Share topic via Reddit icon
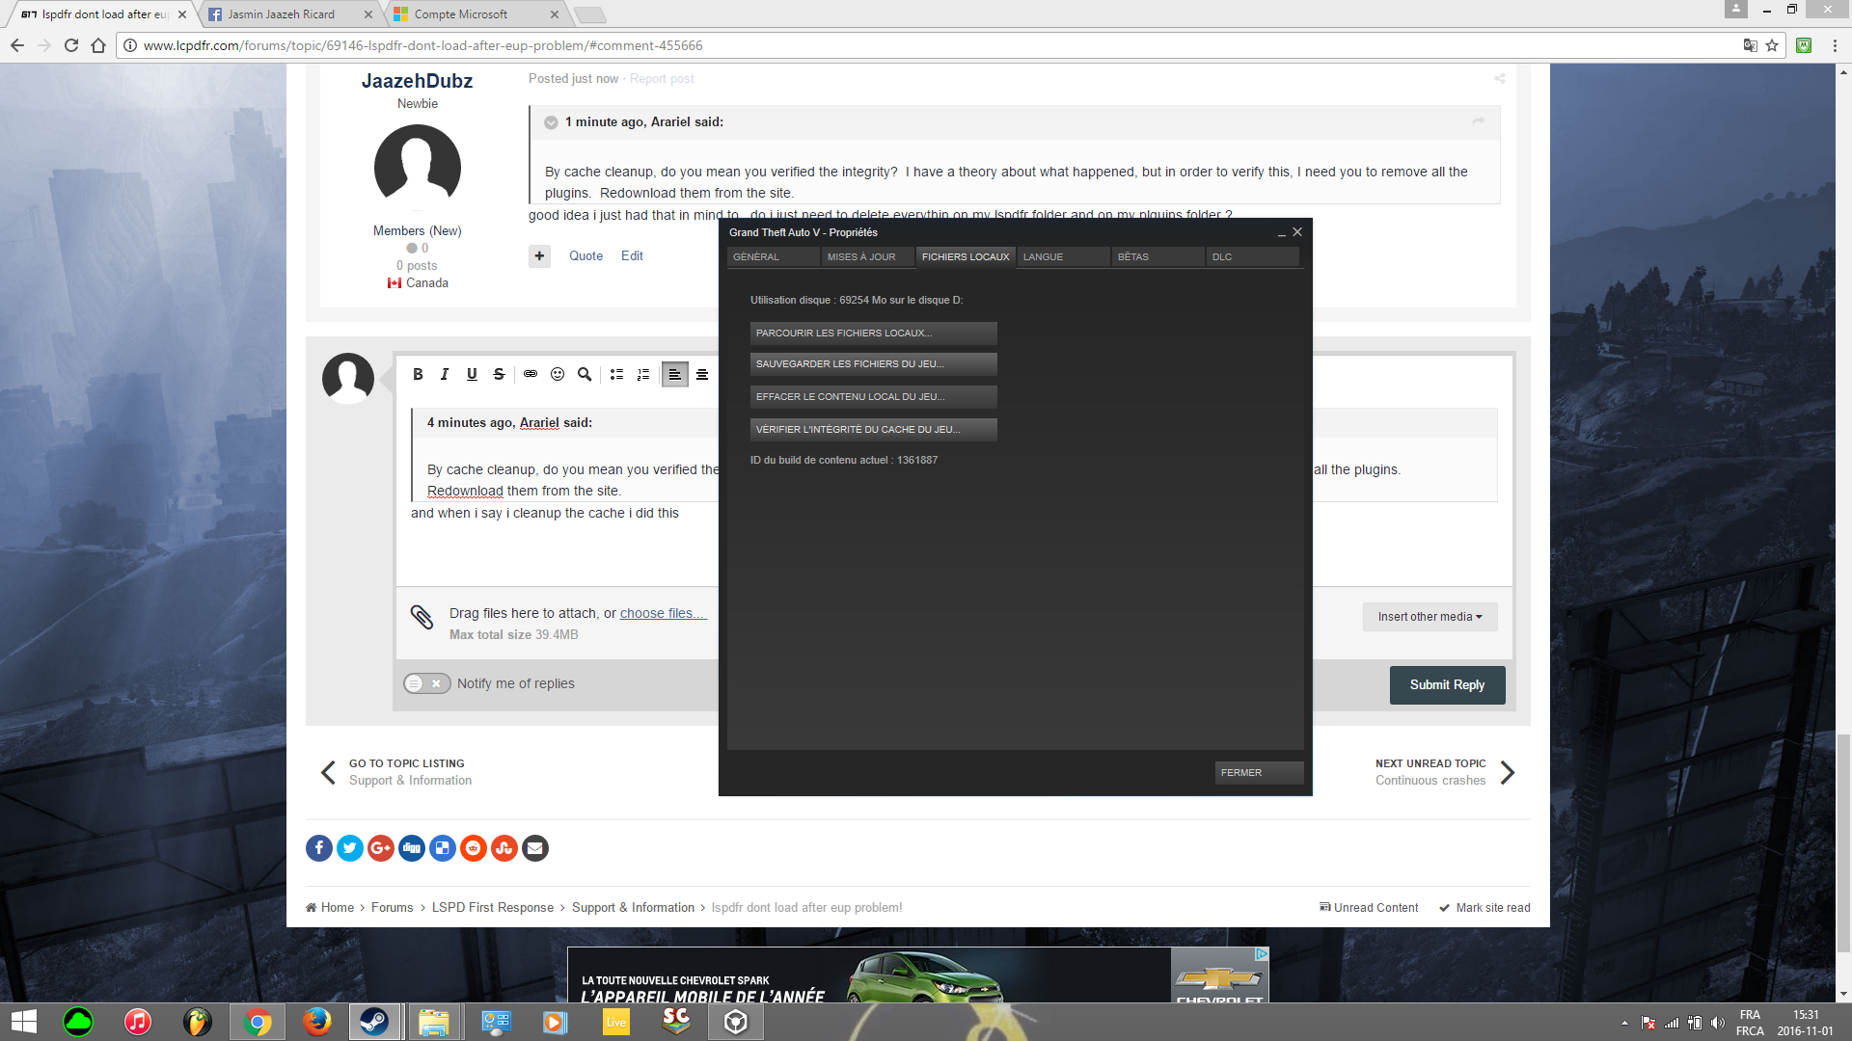 [x=474, y=848]
